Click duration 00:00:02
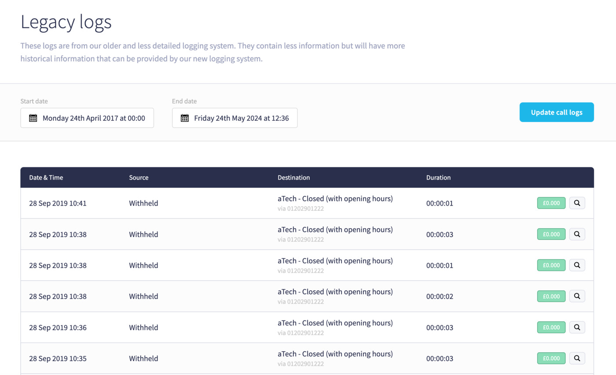 coord(440,296)
